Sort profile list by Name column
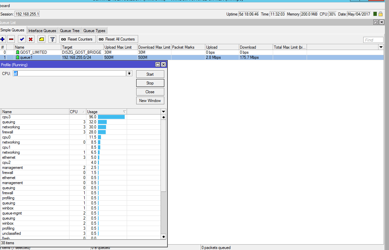 click(x=35, y=112)
